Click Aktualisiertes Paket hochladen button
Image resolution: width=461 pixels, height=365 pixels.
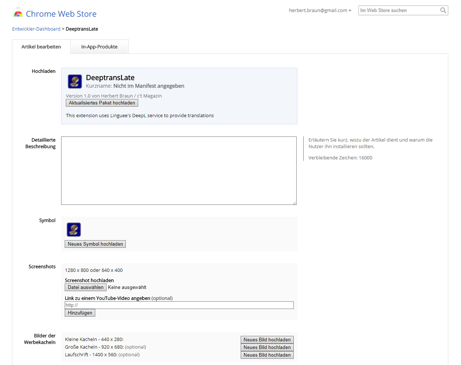tap(102, 103)
